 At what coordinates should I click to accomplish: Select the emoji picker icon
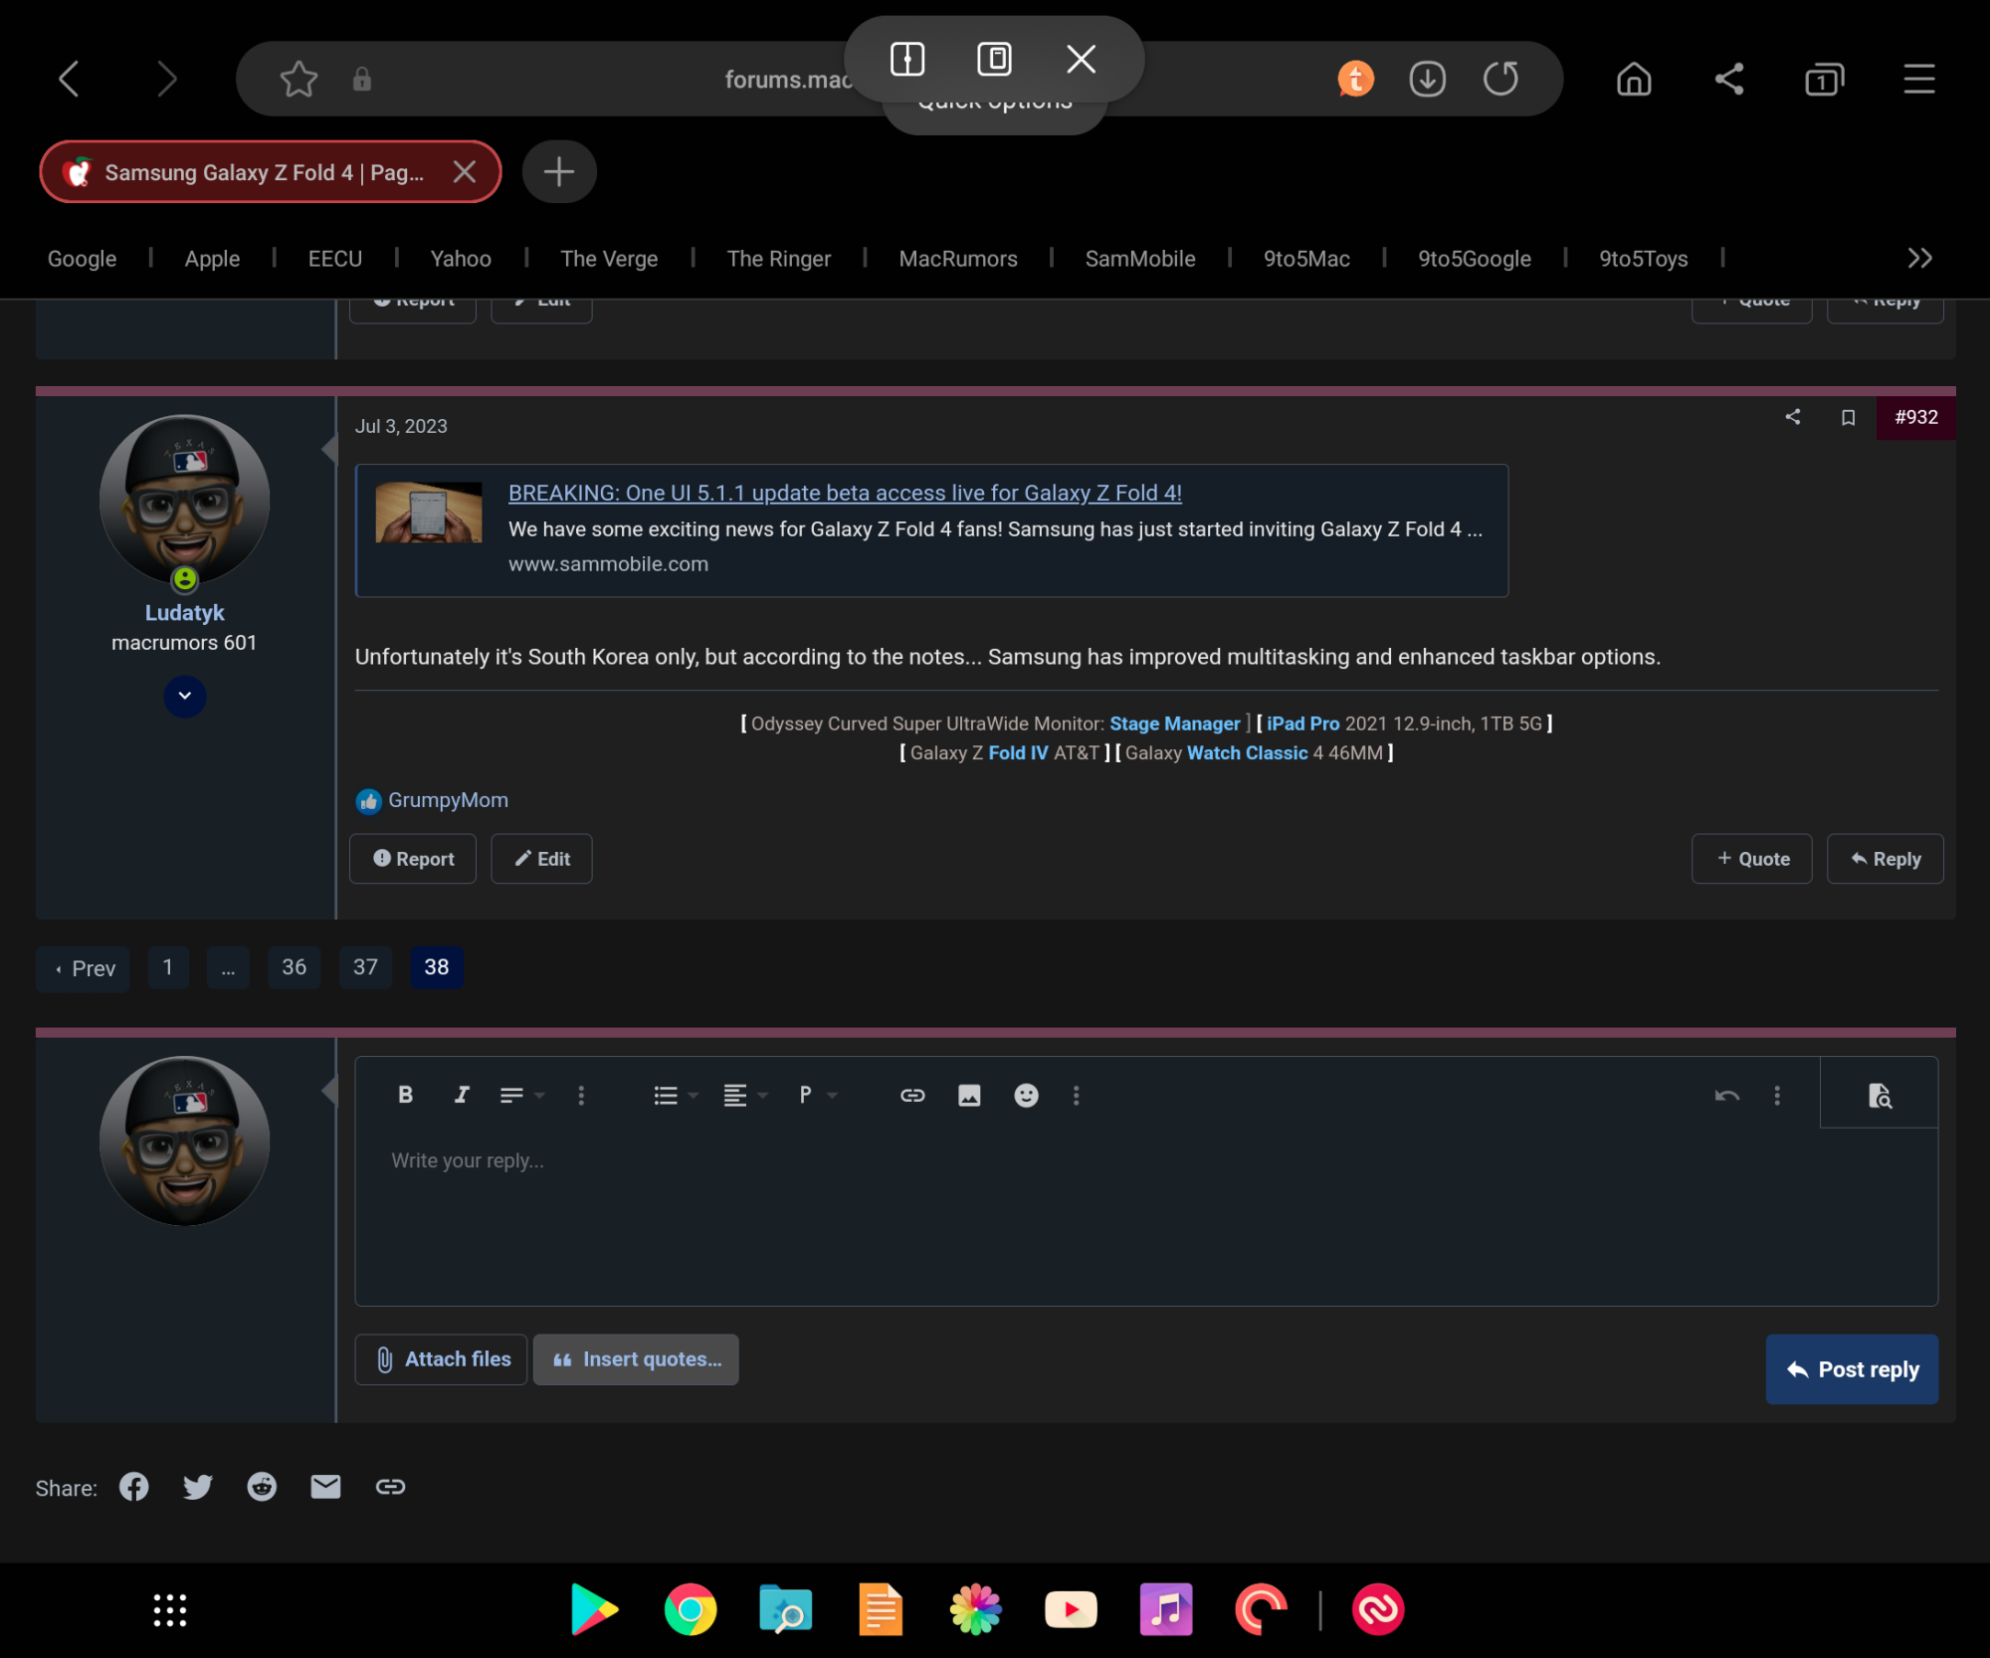tap(1027, 1095)
